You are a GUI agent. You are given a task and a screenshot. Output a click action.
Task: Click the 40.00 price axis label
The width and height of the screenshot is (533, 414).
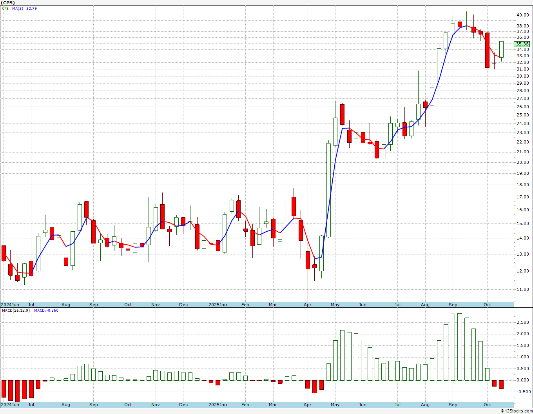point(523,15)
